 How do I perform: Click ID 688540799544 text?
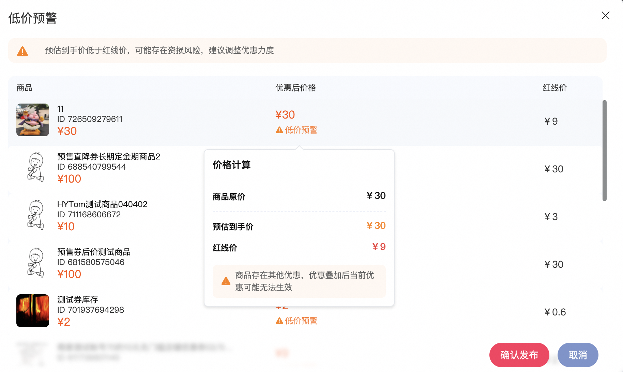click(x=92, y=167)
